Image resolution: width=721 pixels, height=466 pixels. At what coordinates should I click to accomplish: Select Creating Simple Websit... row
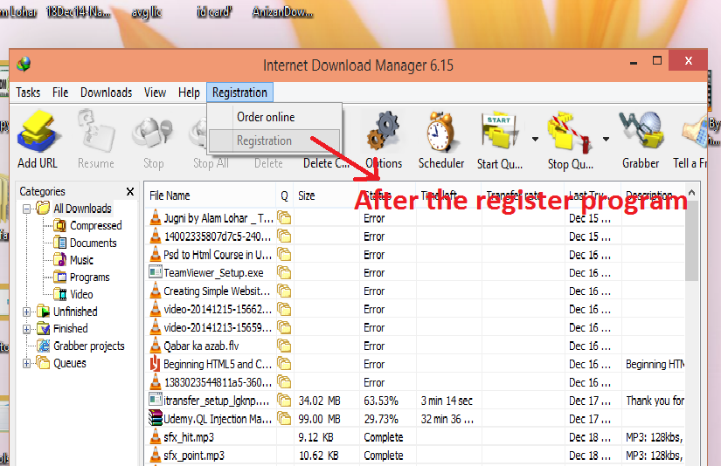[416, 291]
